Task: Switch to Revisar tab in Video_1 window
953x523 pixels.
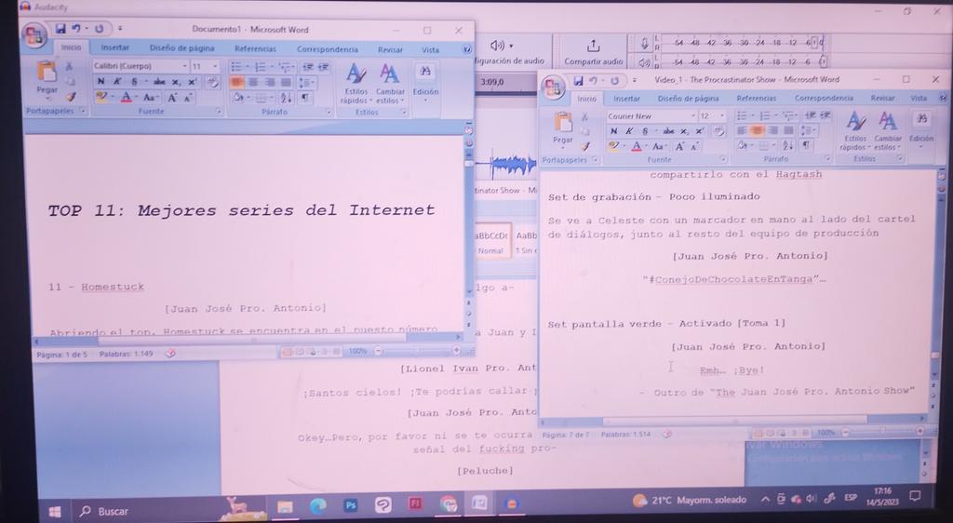Action: [882, 98]
